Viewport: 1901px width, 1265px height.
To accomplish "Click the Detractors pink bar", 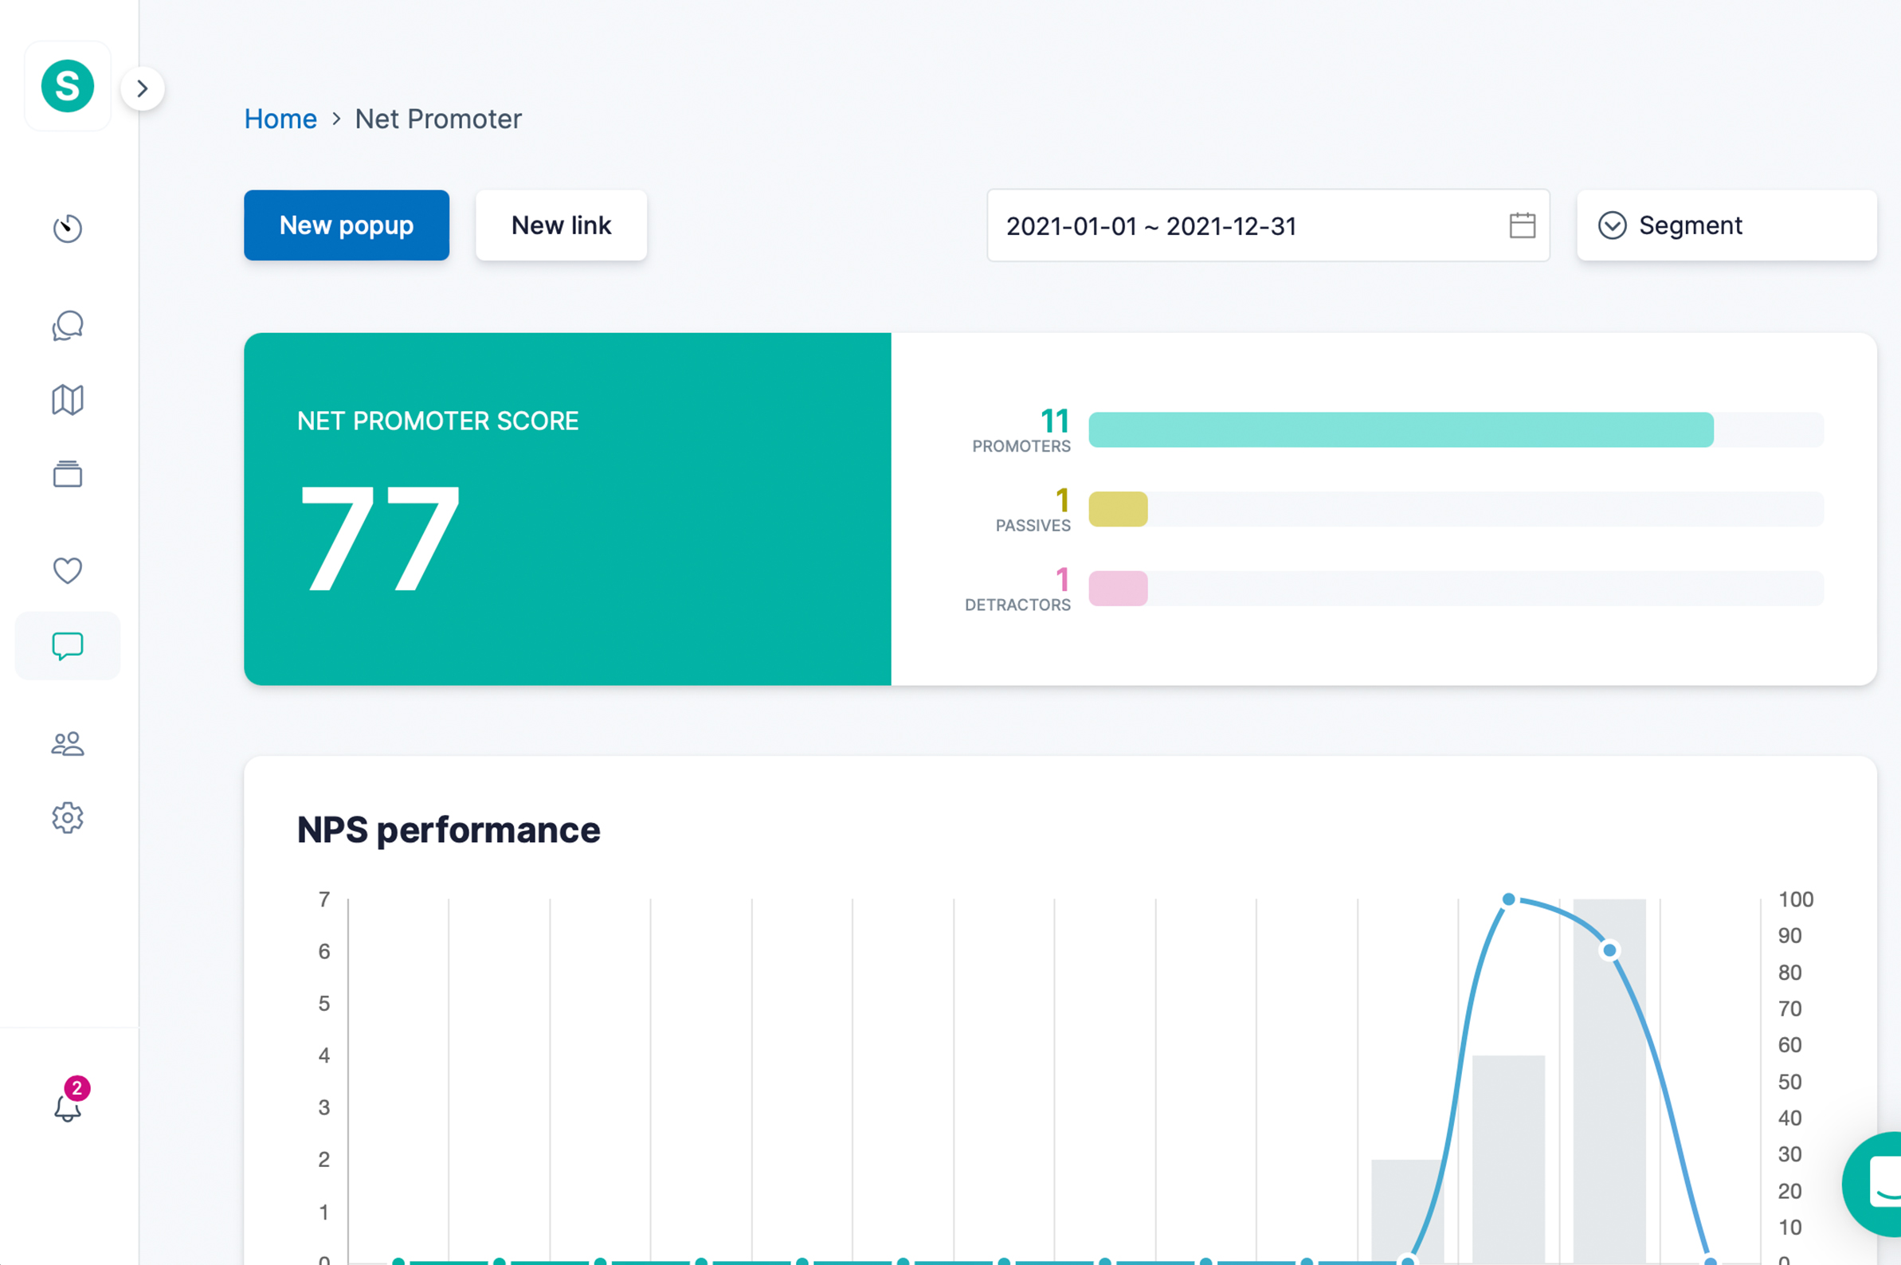I will (1119, 588).
